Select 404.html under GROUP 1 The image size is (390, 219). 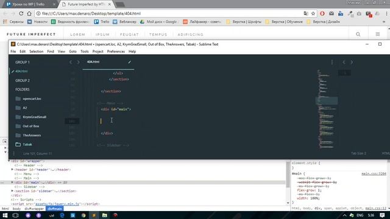tap(21, 71)
